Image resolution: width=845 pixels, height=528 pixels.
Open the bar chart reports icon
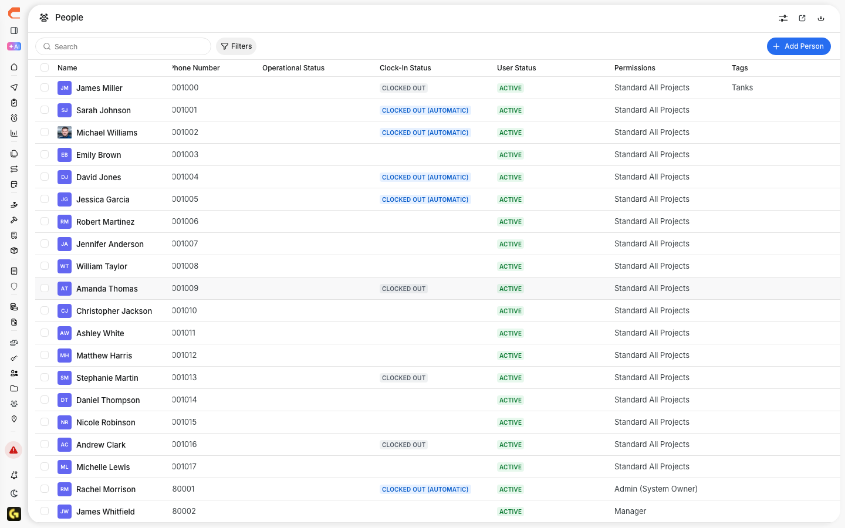14,133
